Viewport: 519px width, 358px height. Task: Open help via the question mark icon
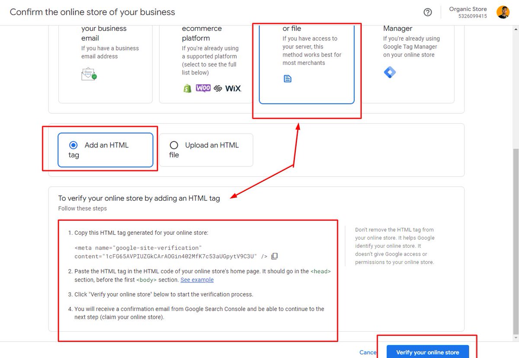[x=428, y=12]
